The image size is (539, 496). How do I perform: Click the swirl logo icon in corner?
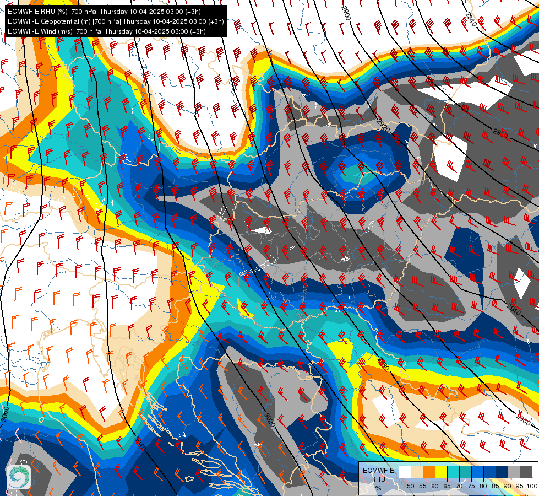pos(18,477)
